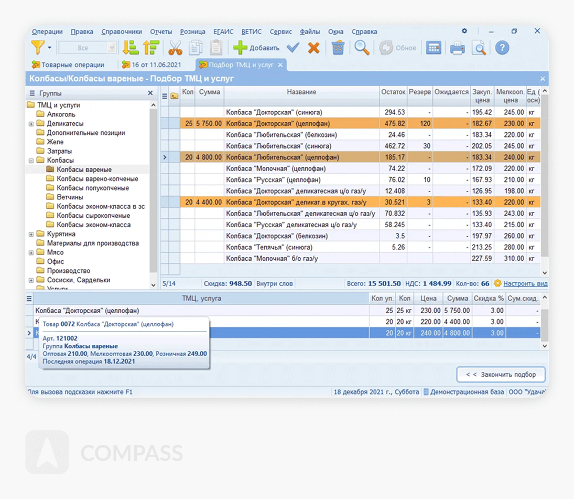Click the yellow funnel filter icon
The width and height of the screenshot is (574, 499).
pyautogui.click(x=37, y=48)
